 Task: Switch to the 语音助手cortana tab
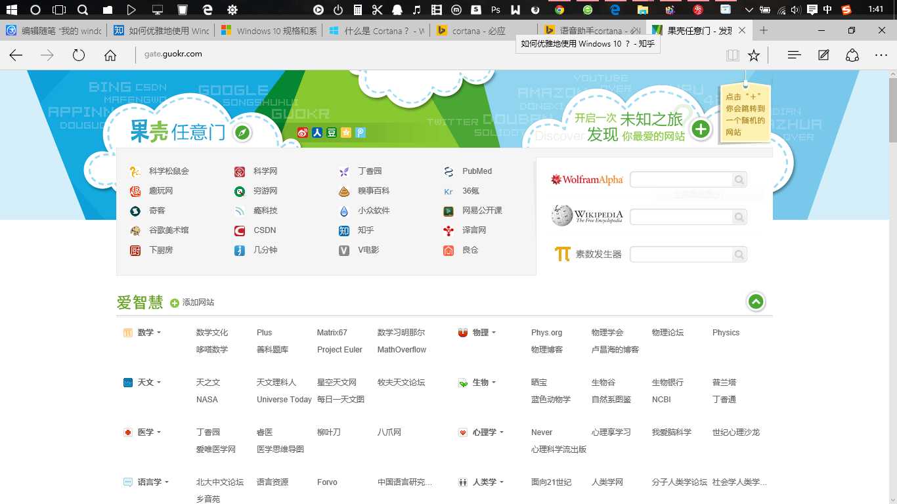click(592, 31)
